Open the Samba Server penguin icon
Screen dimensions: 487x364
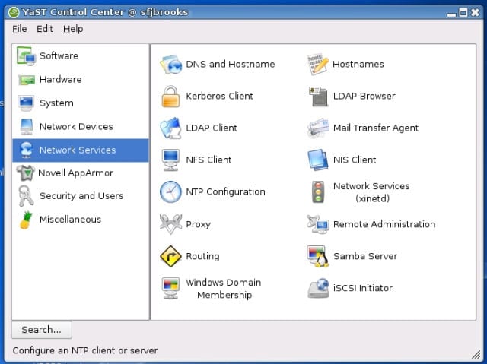point(318,256)
